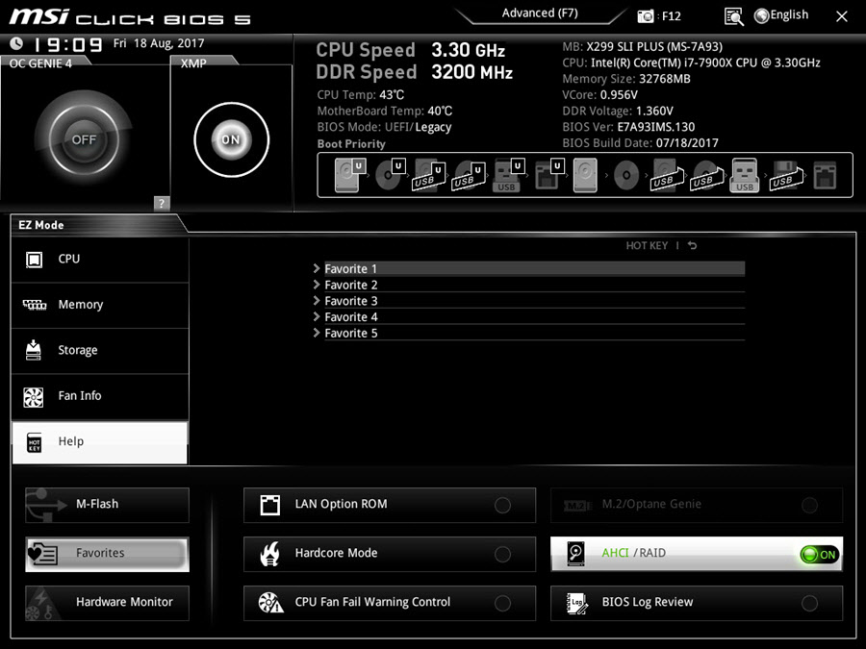Click the F12 screenshot camera icon
866x649 pixels.
[646, 16]
